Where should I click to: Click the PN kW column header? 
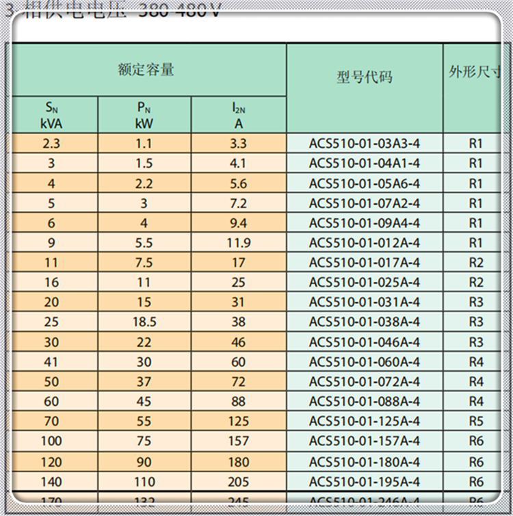click(144, 115)
